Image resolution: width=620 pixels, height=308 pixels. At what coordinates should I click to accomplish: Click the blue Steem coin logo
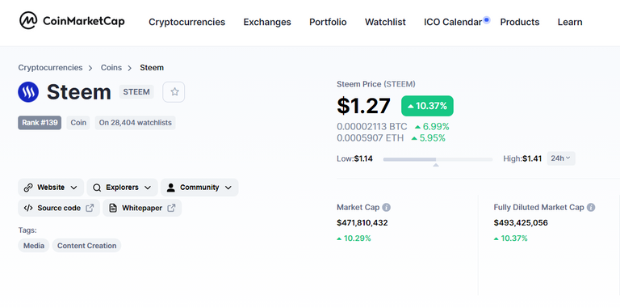28,92
